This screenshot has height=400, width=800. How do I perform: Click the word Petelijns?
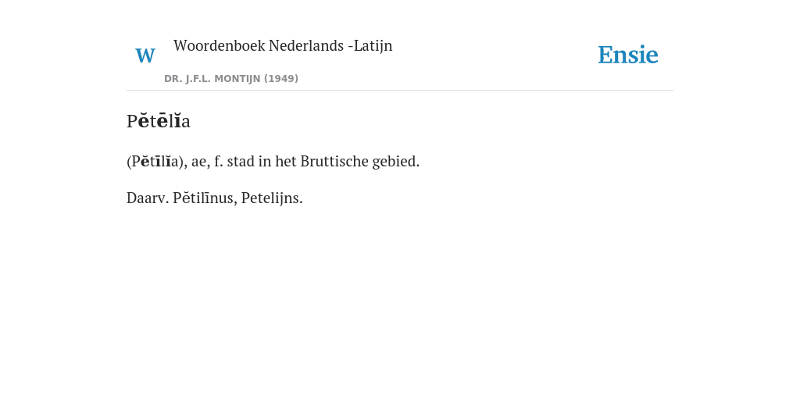point(272,198)
